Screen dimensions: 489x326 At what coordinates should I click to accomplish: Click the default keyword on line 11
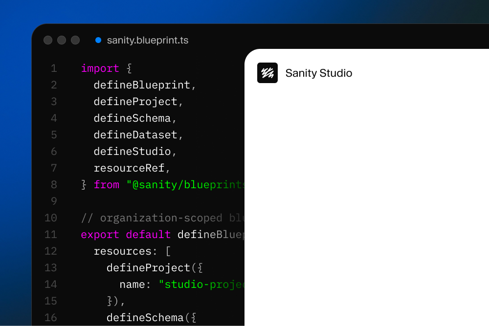click(148, 235)
